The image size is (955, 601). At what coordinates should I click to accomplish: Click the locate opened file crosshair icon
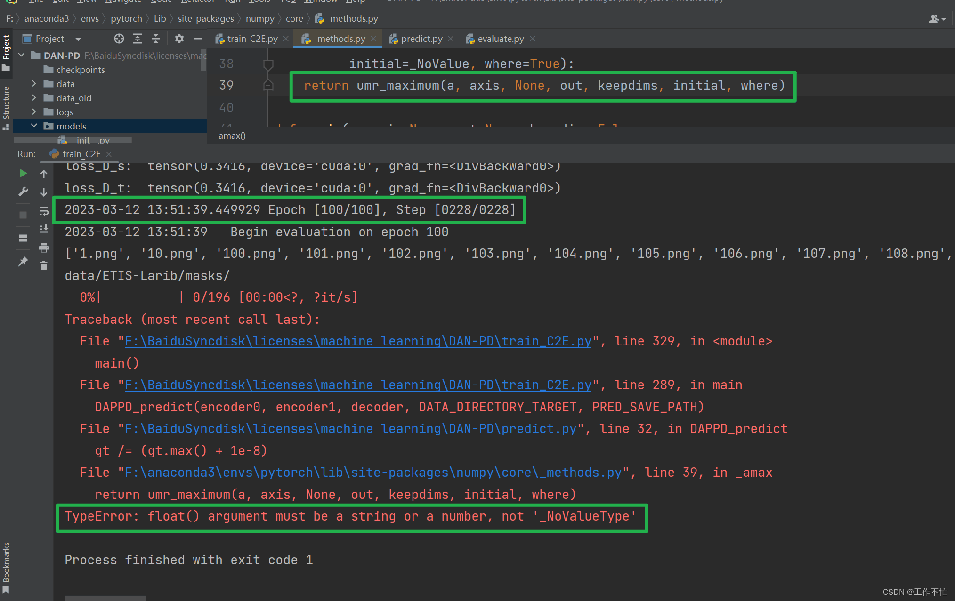[119, 39]
